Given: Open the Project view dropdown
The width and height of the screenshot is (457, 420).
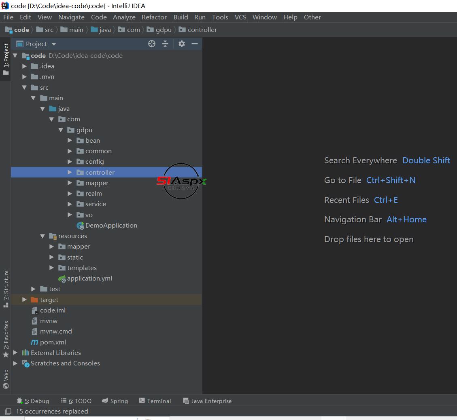Looking at the screenshot, I should (x=54, y=44).
